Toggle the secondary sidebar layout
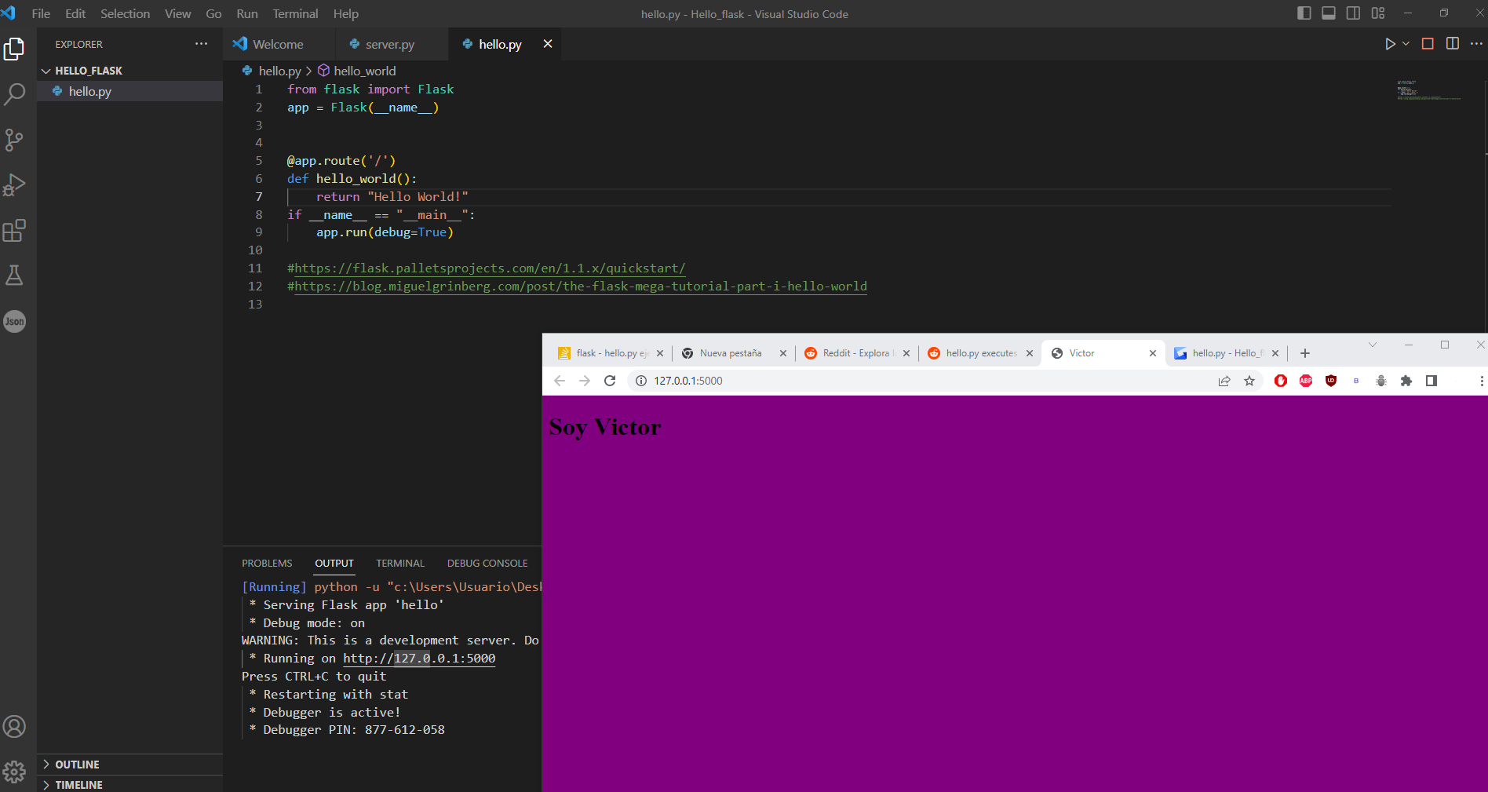1488x792 pixels. [x=1353, y=13]
